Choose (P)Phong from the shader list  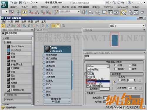tap(98, 81)
